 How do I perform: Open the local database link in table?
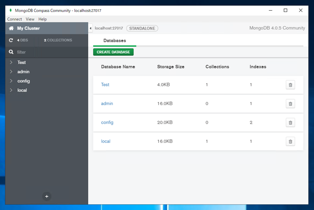pyautogui.click(x=106, y=141)
